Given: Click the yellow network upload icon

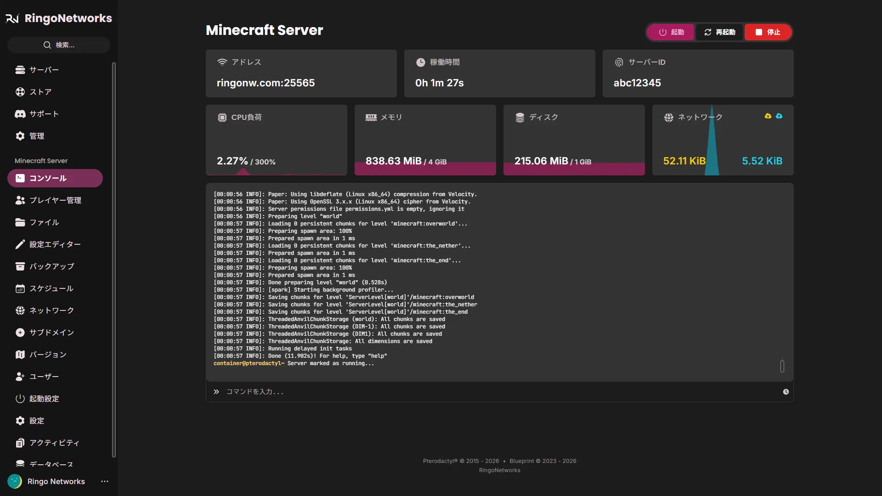Looking at the screenshot, I should 768,116.
